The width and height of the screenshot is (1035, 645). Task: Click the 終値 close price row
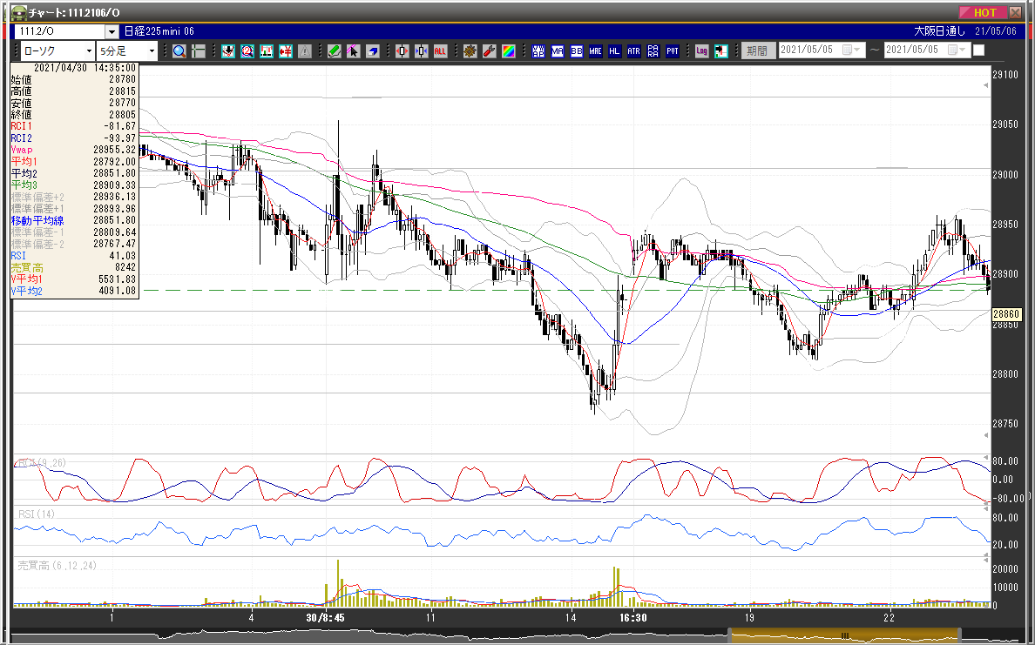click(74, 115)
